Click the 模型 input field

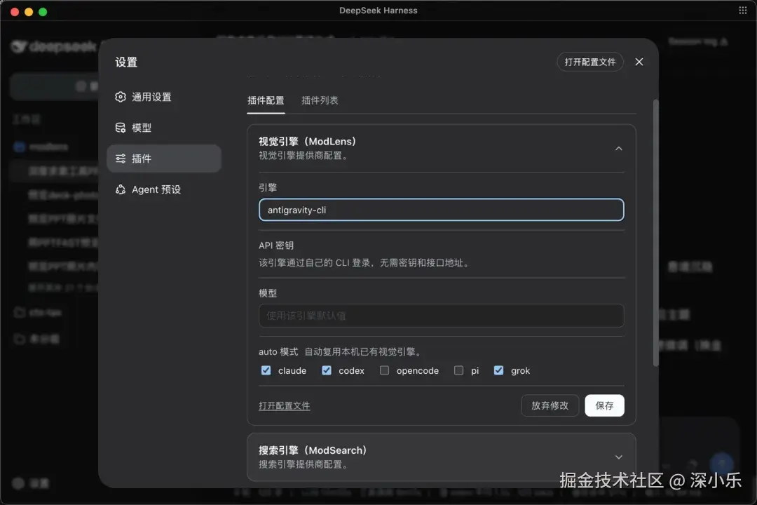(x=442, y=316)
